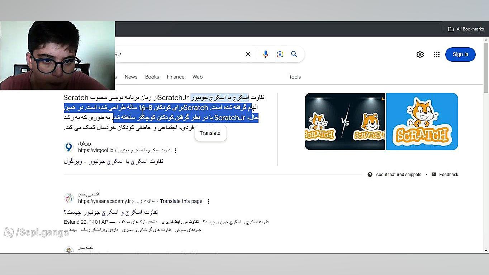The height and width of the screenshot is (275, 489).
Task: Click the ویرگول site name label
Action: (85, 143)
